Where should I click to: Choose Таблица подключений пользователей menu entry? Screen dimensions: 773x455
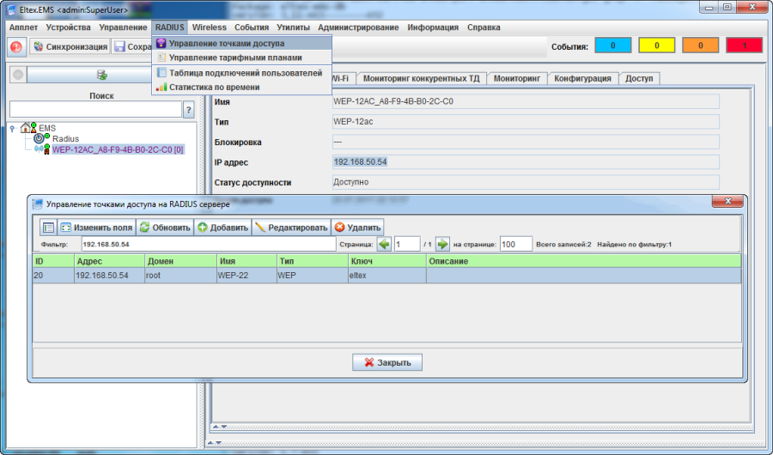(x=241, y=73)
